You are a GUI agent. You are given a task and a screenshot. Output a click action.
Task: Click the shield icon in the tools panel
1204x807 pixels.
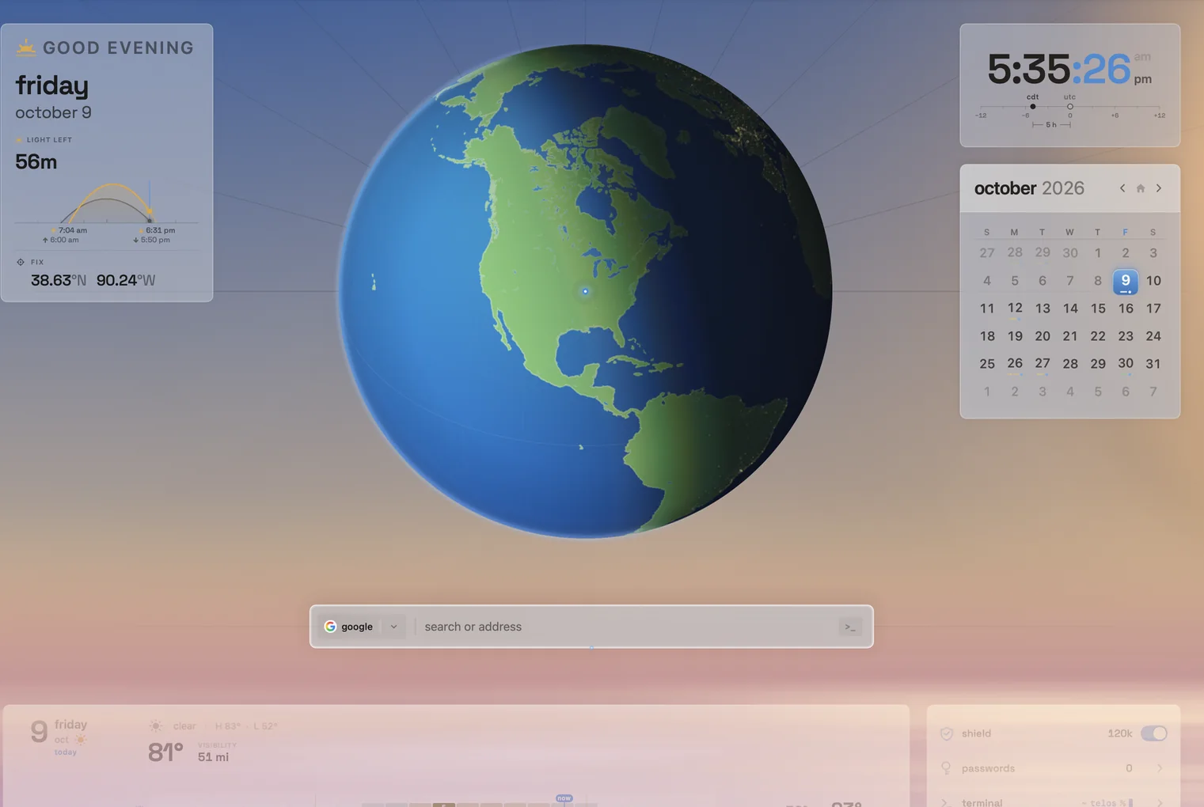tap(946, 733)
